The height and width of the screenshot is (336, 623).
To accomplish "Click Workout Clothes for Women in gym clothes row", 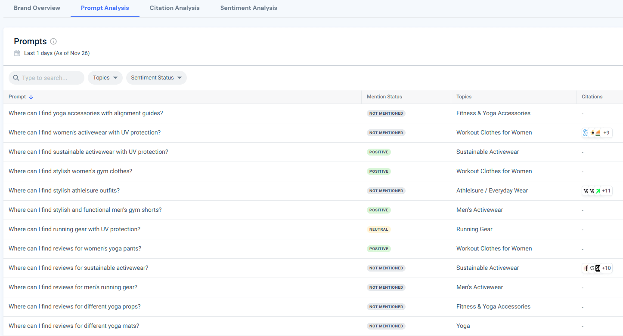I will 494,171.
